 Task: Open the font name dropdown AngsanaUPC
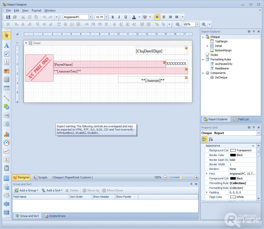click(x=90, y=17)
